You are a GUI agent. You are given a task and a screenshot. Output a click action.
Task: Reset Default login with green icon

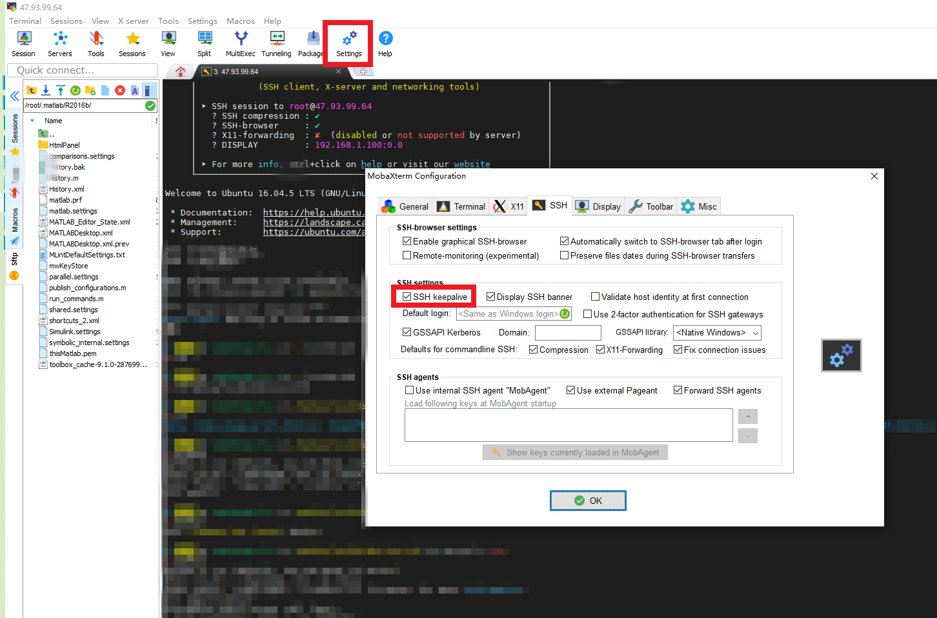(565, 314)
